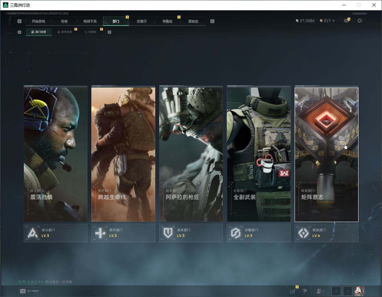Click the 战斗部门 LV.3 level panel
This screenshot has height=297, width=382.
tap(56, 233)
